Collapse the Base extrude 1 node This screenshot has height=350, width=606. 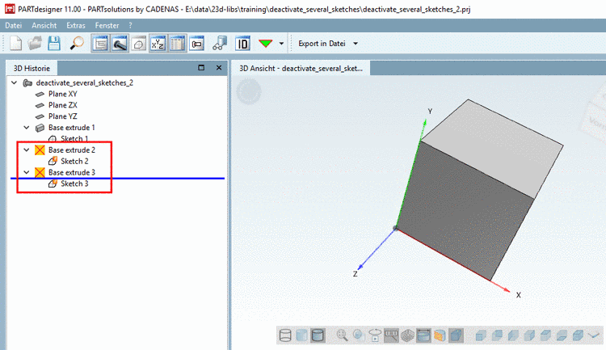coord(27,128)
